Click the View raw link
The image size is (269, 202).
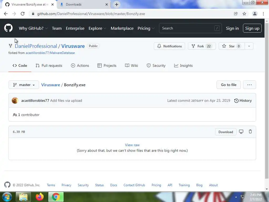tap(132, 145)
